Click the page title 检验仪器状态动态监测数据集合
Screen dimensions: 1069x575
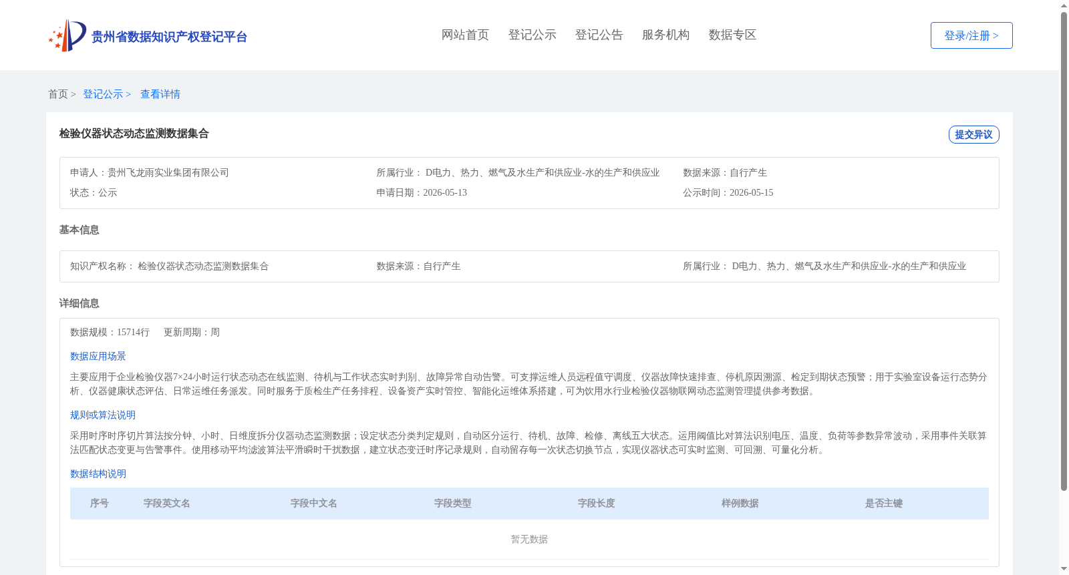pyautogui.click(x=134, y=134)
